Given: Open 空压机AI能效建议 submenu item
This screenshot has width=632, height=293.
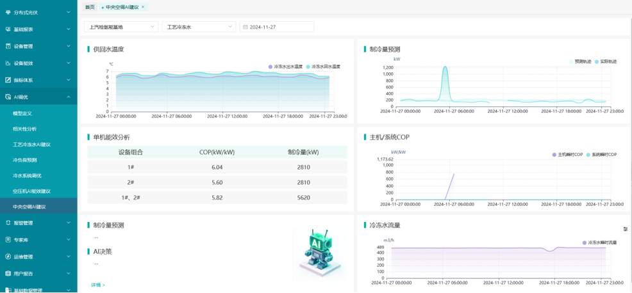Looking at the screenshot, I should click(31, 191).
